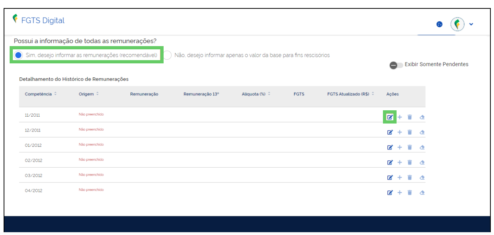The width and height of the screenshot is (494, 235).
Task: Click 'Não preenchido' in 11/2011 row
Action: (91, 114)
